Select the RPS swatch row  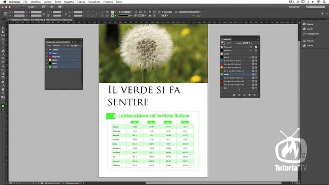click(x=239, y=88)
